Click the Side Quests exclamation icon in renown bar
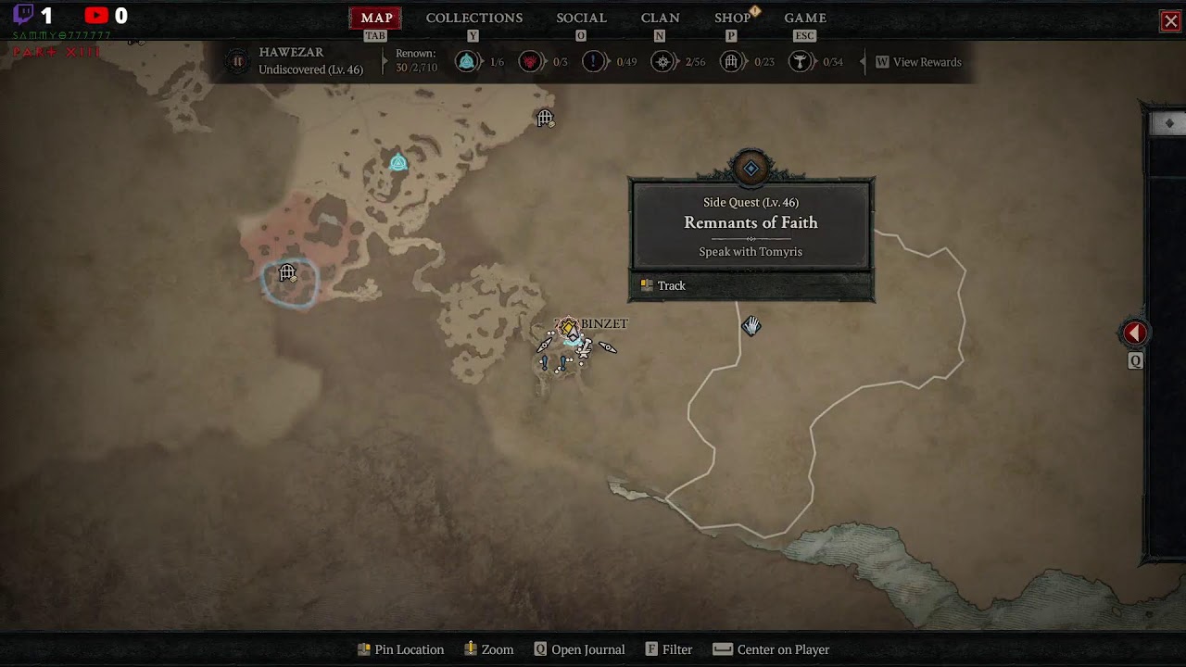 [594, 62]
